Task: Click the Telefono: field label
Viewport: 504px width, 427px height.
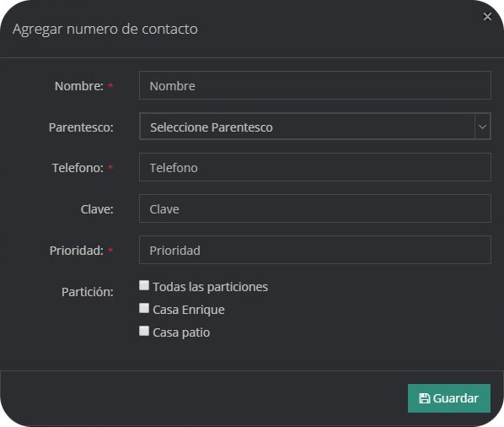Action: click(x=78, y=168)
